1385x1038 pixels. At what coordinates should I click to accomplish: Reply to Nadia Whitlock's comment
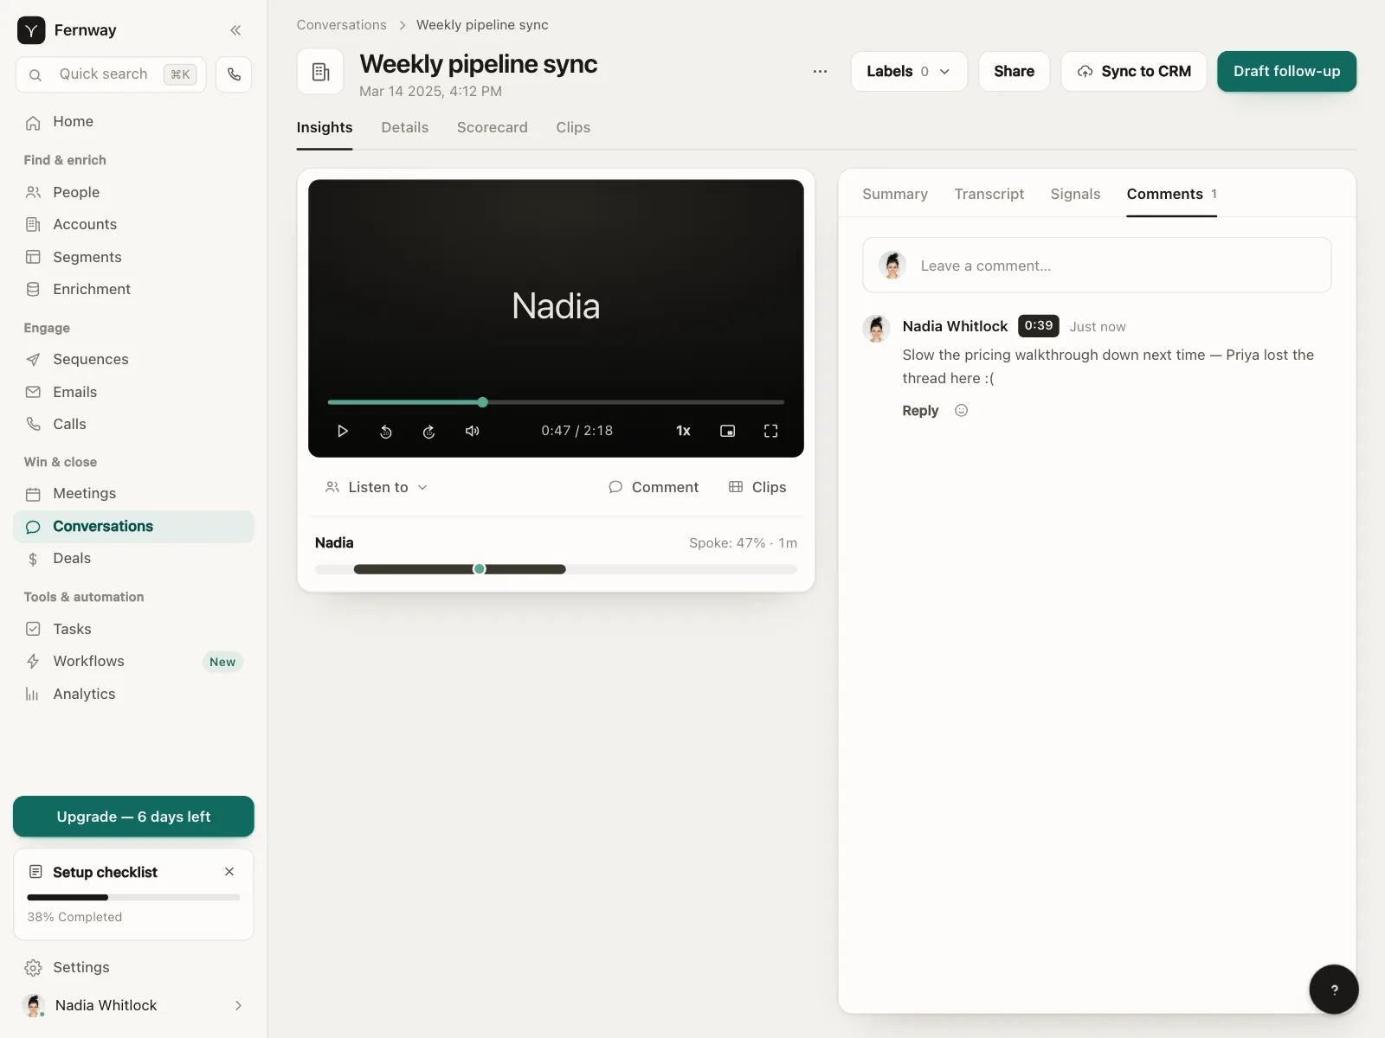point(920,411)
